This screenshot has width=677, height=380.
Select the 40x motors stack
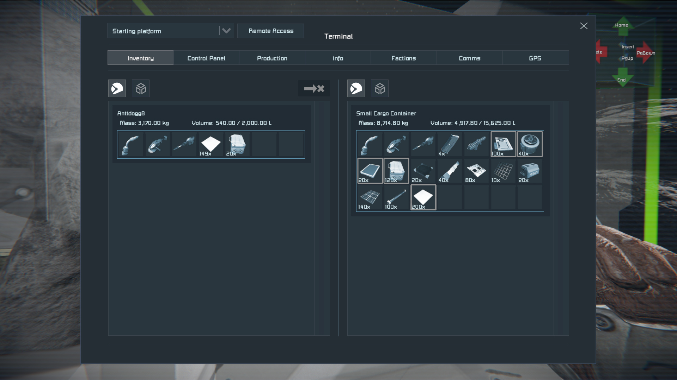pyautogui.click(x=530, y=144)
